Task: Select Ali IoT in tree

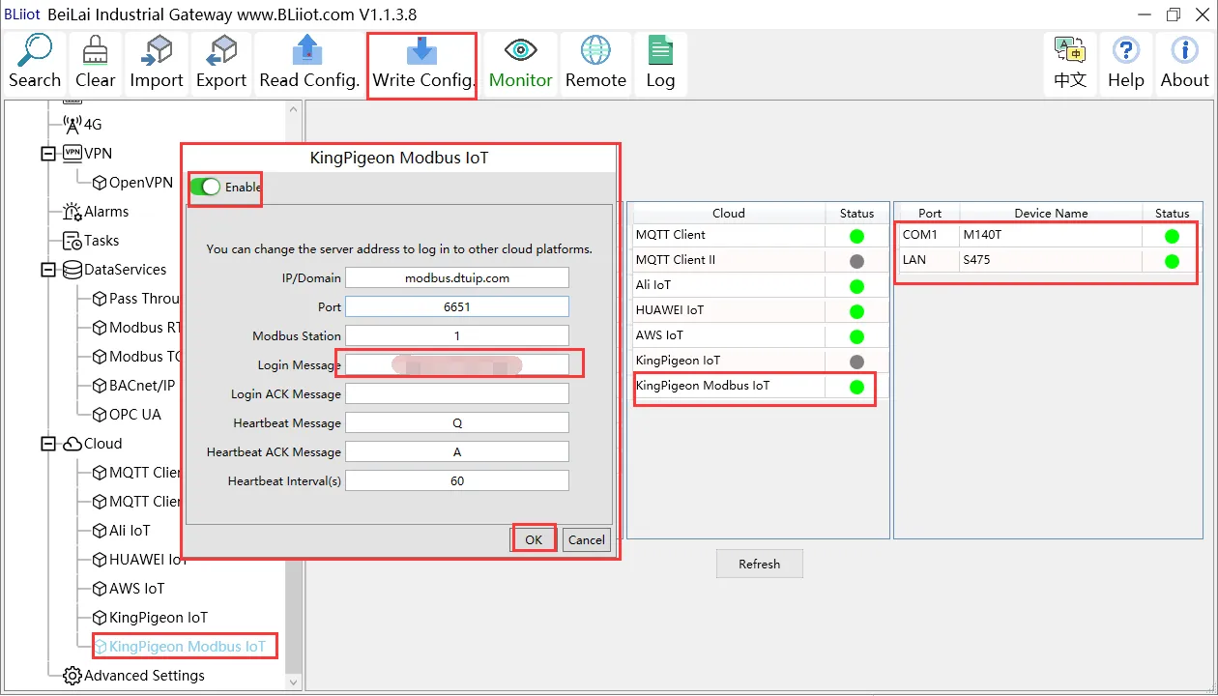Action: click(x=121, y=531)
